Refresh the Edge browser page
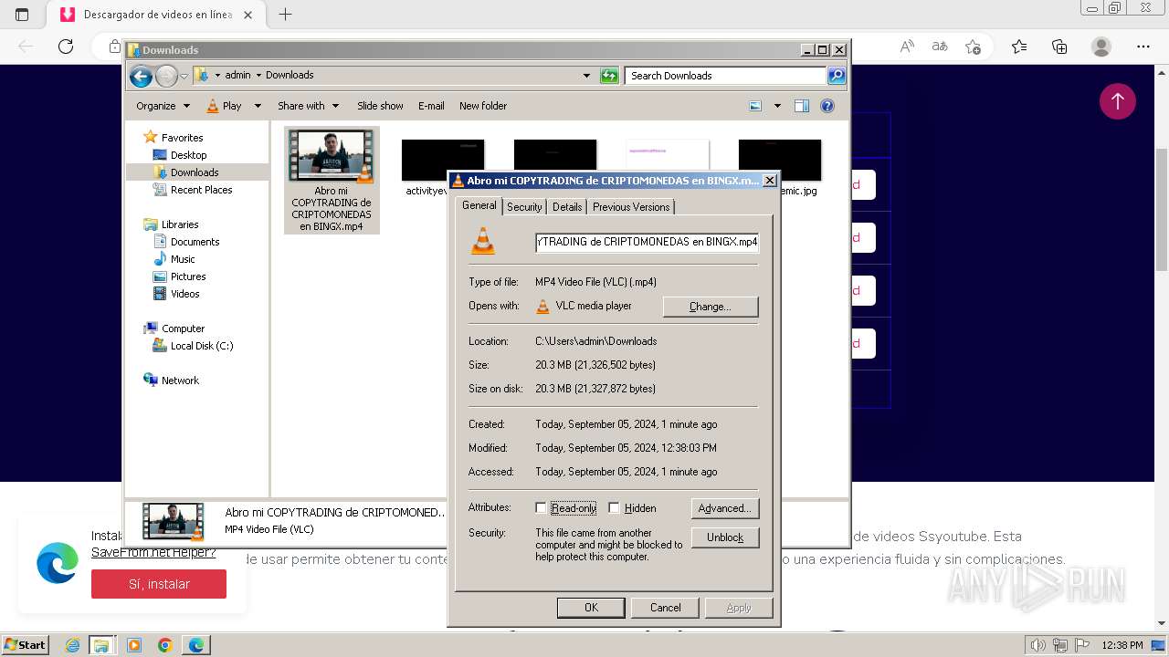Viewport: 1169px width, 657px height. 65,47
